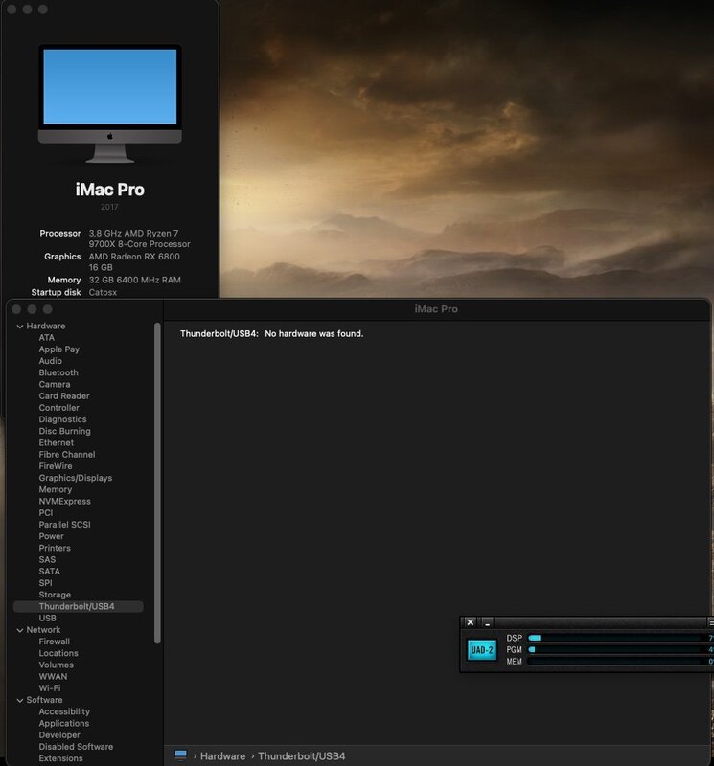
Task: Select SAS in Hardware list
Action: (47, 560)
